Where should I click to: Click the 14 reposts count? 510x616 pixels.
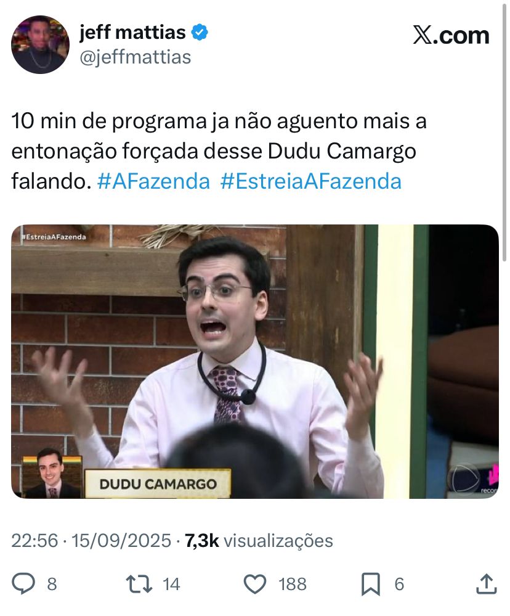tap(171, 584)
